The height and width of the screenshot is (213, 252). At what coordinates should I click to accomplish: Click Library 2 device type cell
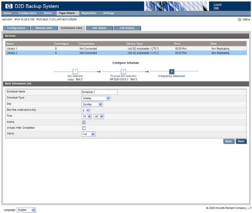pyautogui.click(x=143, y=53)
